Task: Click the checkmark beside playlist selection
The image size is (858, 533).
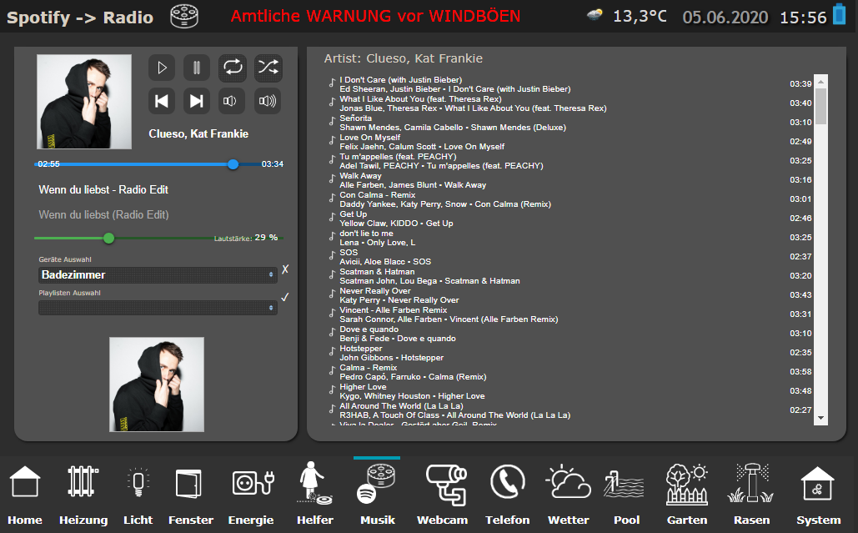Action: (x=285, y=297)
